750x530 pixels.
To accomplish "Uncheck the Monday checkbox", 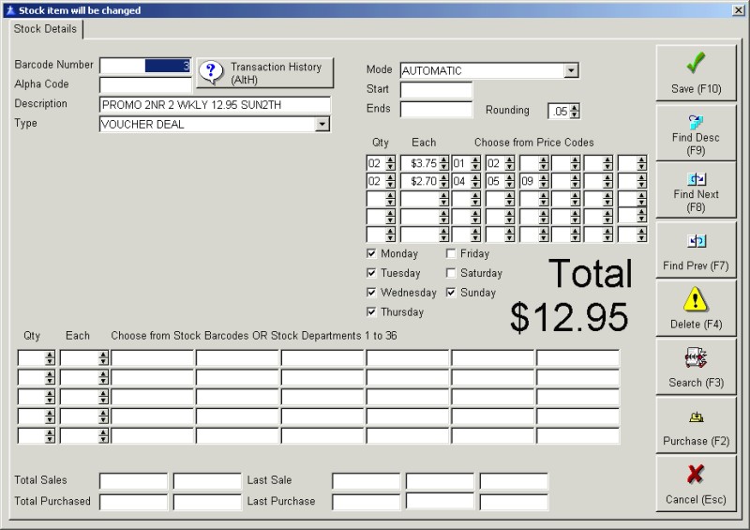I will 372,254.
